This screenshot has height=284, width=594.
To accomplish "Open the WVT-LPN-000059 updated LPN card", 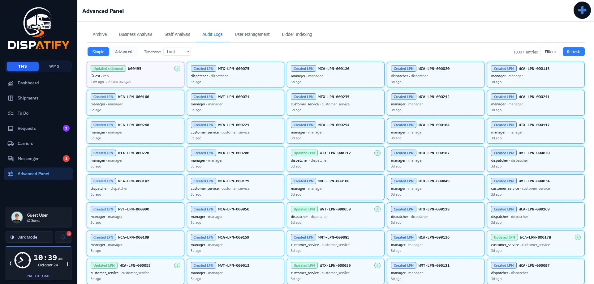I will click(x=336, y=215).
